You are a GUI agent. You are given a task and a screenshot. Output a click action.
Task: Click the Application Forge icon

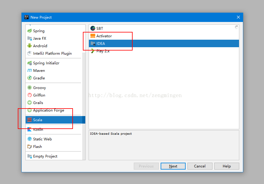pos(30,110)
